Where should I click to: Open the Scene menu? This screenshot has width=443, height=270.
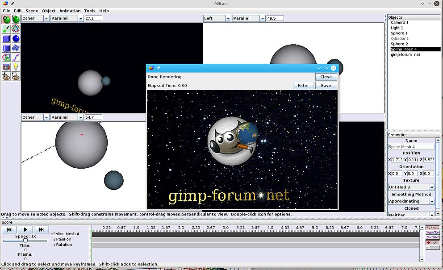point(32,11)
